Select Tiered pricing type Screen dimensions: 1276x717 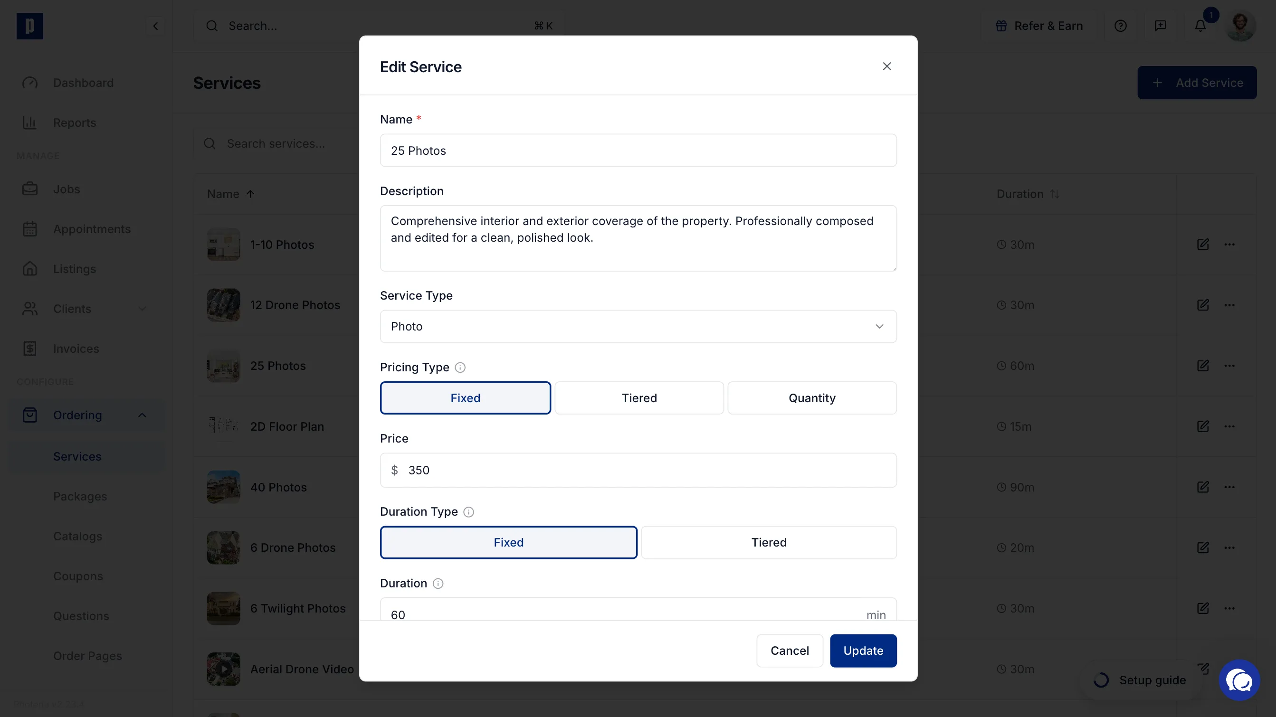(639, 398)
